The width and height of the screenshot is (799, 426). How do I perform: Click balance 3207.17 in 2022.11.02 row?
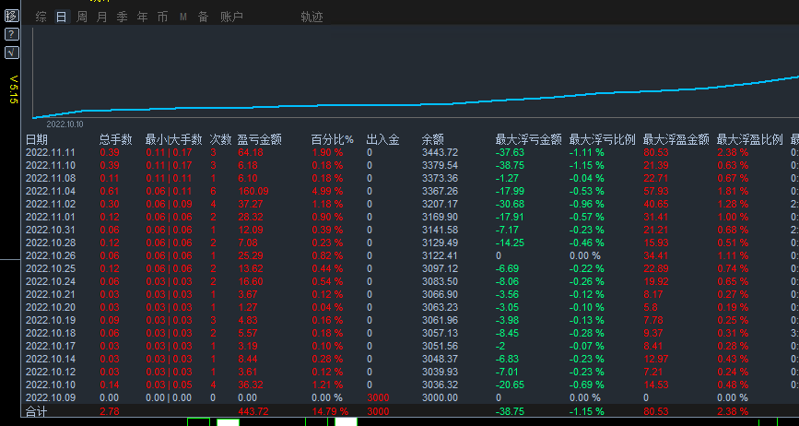(x=440, y=204)
